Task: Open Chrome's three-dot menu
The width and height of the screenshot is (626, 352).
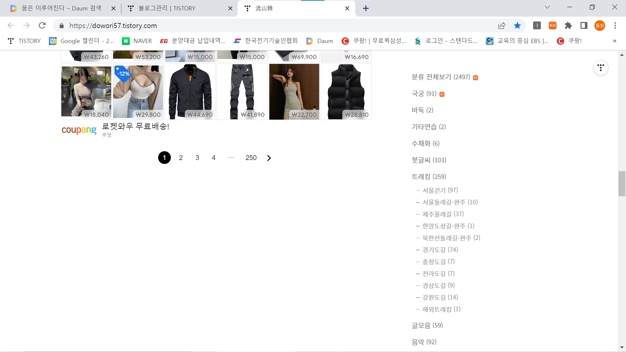Action: pyautogui.click(x=615, y=25)
